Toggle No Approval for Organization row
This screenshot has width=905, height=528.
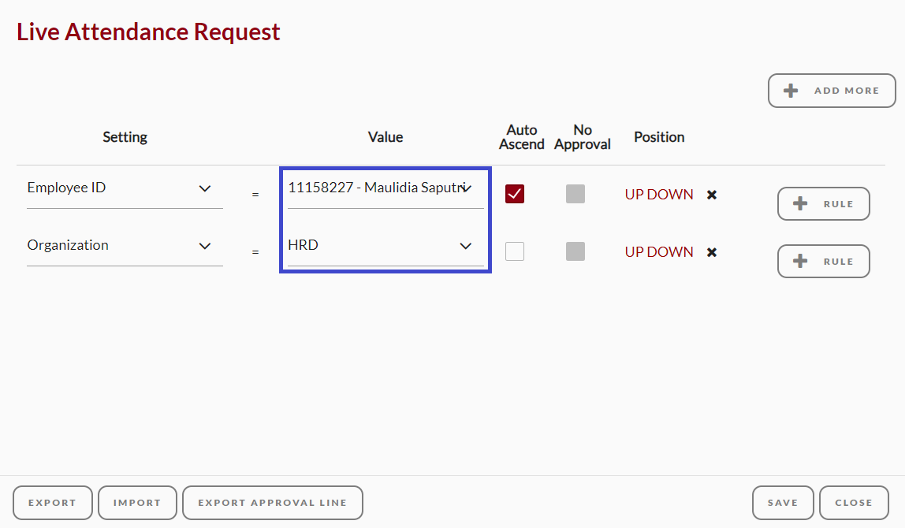point(575,251)
